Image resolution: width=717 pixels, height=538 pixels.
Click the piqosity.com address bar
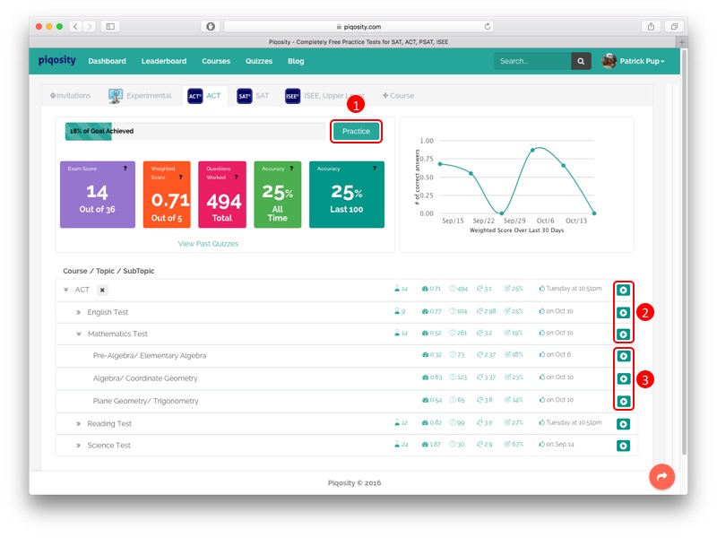tap(358, 27)
